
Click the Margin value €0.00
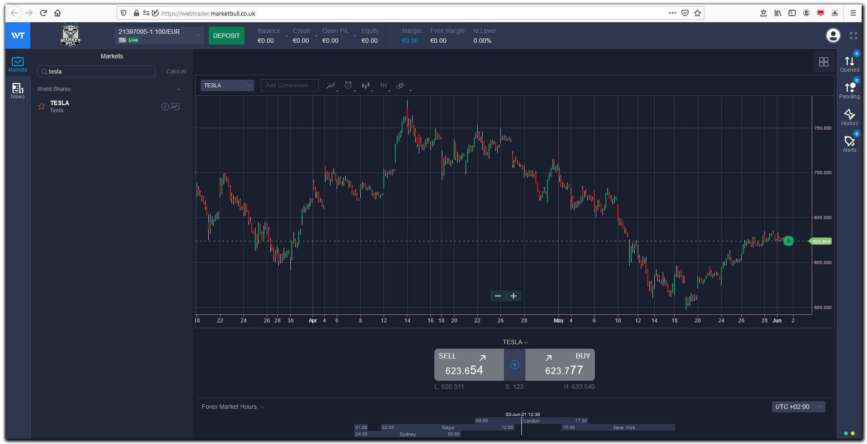pos(410,41)
